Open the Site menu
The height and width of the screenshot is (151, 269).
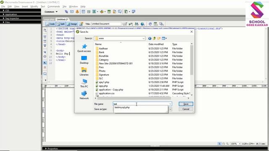pos(64,7)
